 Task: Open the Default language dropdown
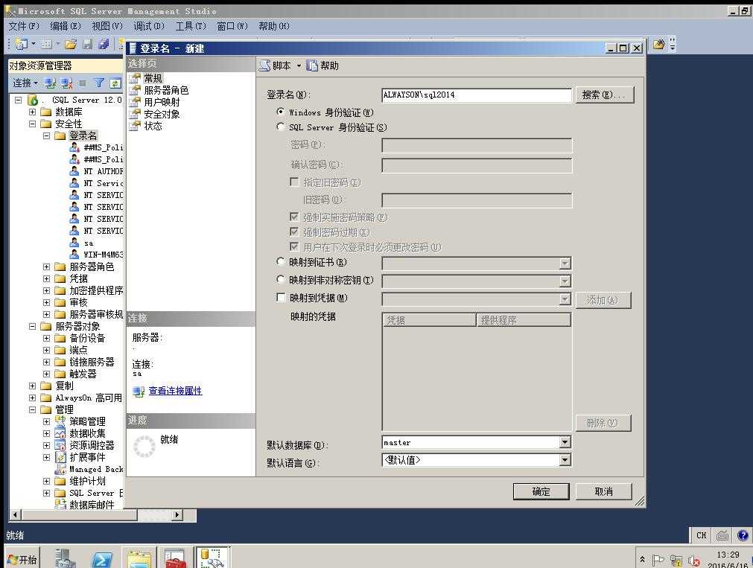[x=565, y=460]
